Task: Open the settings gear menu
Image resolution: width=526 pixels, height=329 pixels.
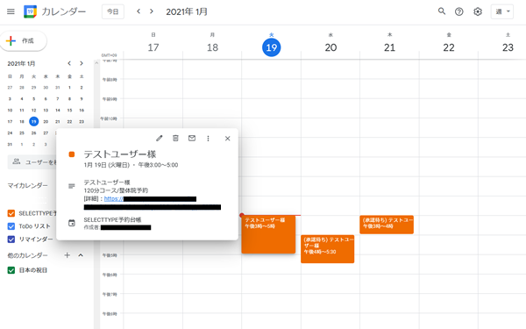Action: [478, 11]
